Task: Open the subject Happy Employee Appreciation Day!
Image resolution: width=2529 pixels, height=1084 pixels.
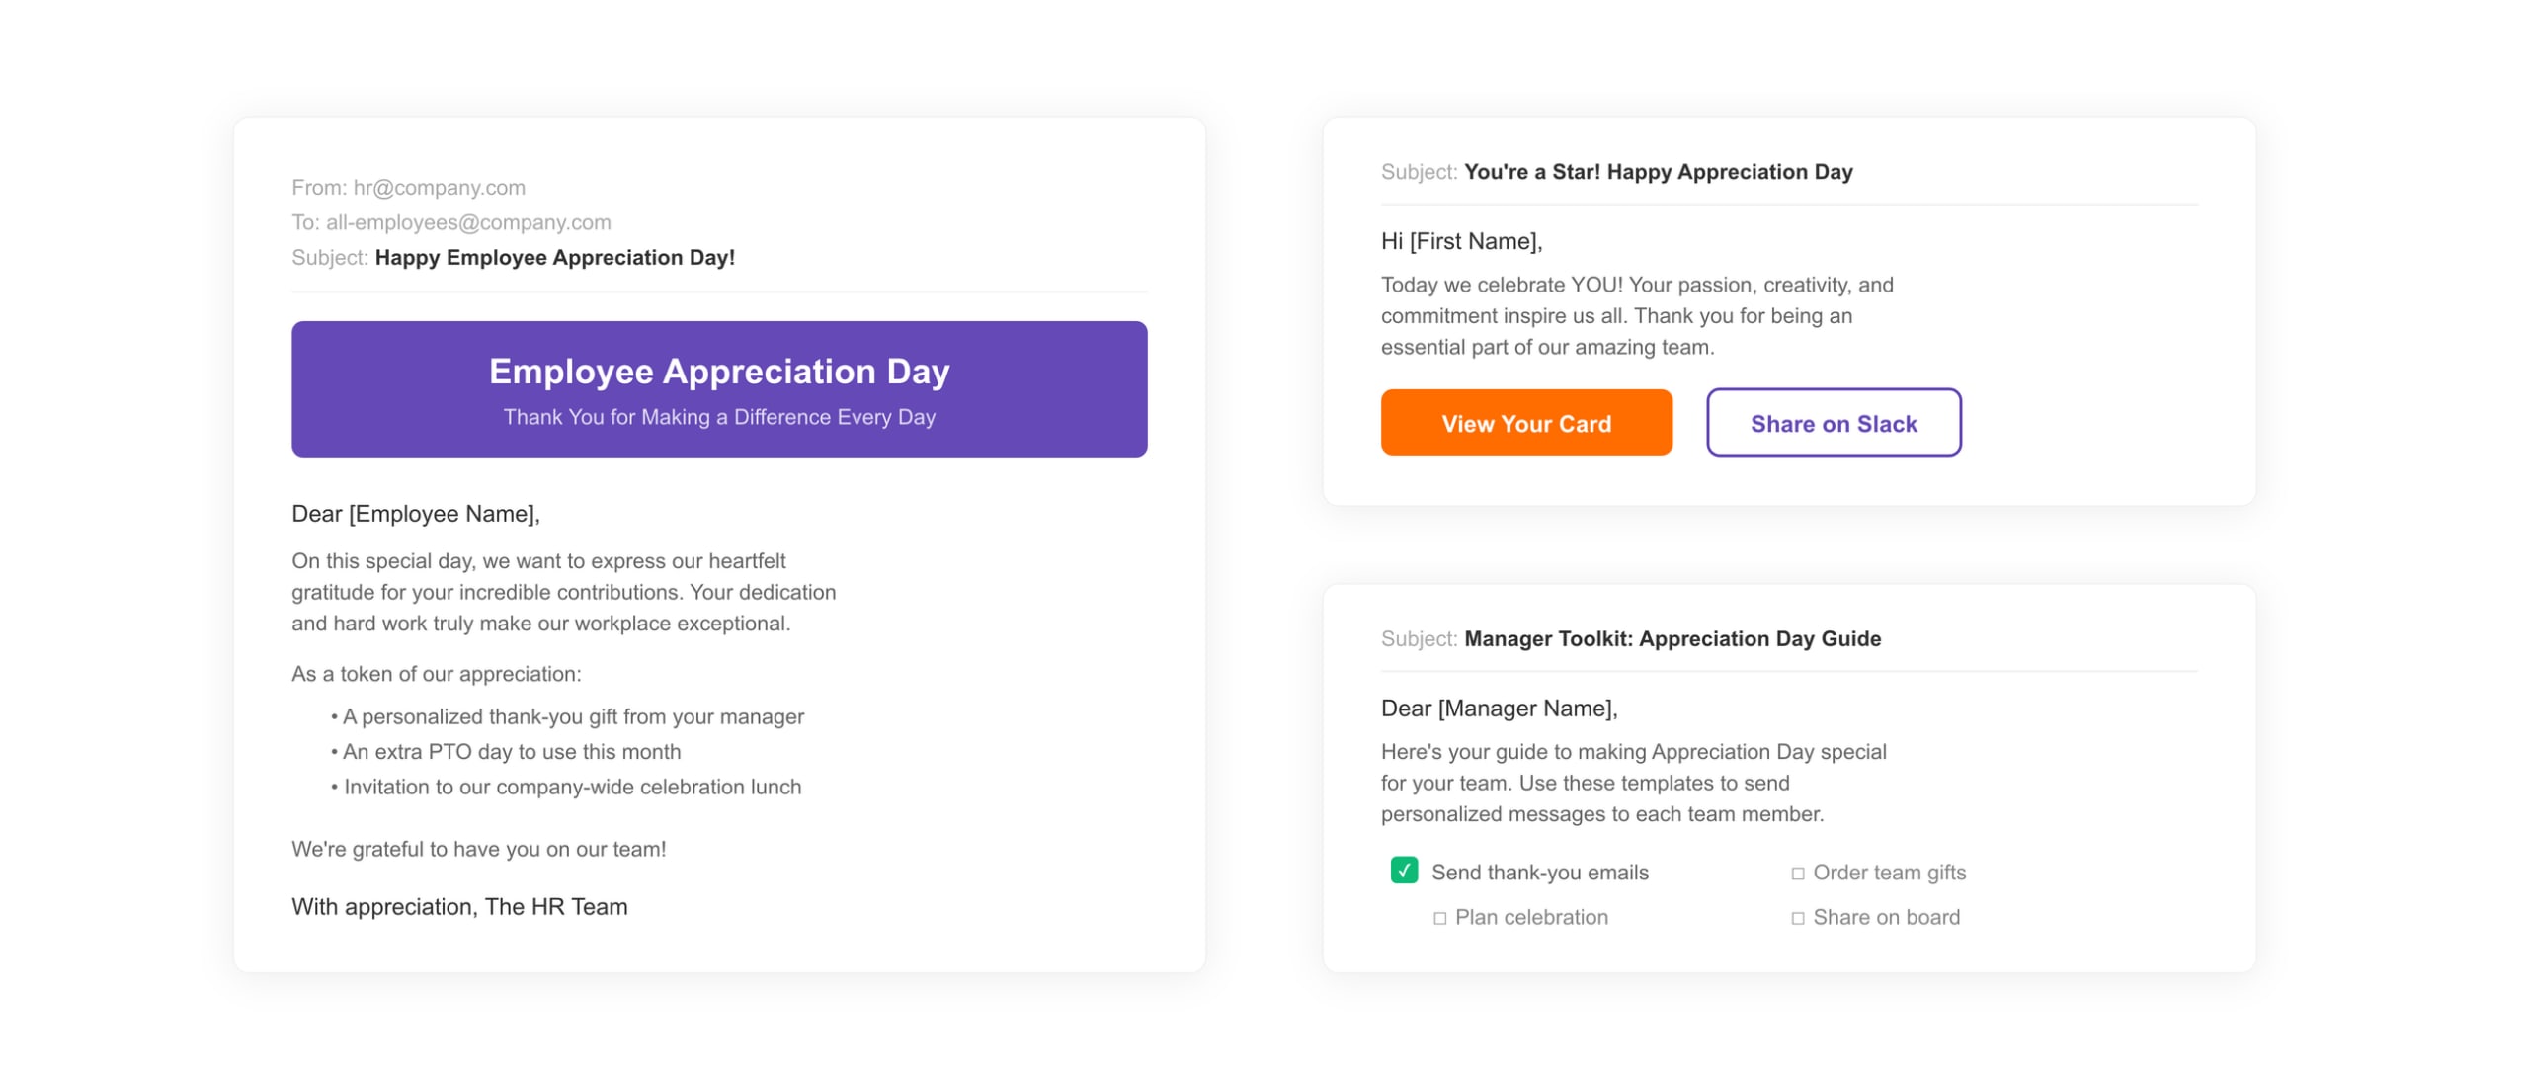Action: tap(555, 258)
